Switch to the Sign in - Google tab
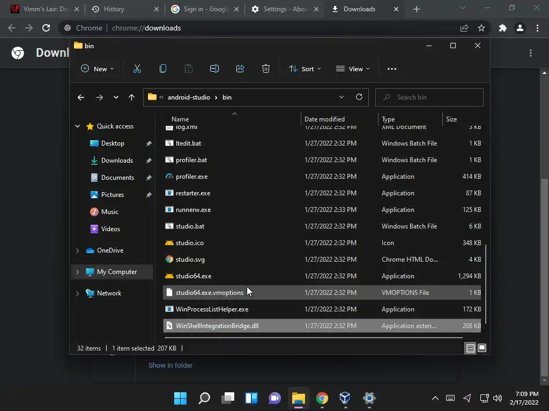 coord(204,9)
